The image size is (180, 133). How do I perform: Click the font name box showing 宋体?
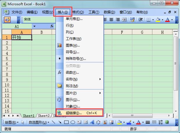pyautogui.click(x=41, y=20)
